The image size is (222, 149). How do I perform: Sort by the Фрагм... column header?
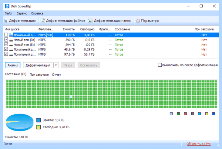[x=105, y=29]
